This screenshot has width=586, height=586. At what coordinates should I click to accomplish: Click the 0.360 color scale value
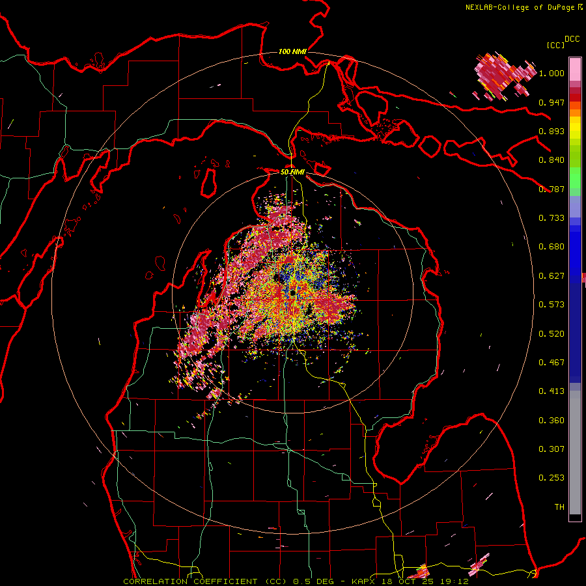551,421
